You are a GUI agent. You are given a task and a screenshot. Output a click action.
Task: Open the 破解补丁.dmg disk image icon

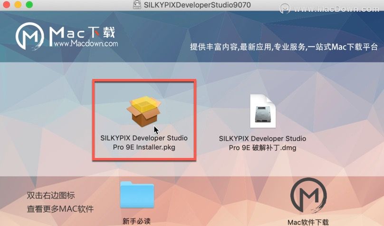coord(263,111)
